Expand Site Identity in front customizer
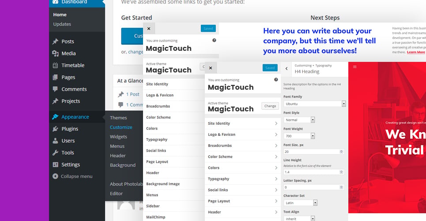Image resolution: width=426 pixels, height=221 pixels. click(x=243, y=123)
